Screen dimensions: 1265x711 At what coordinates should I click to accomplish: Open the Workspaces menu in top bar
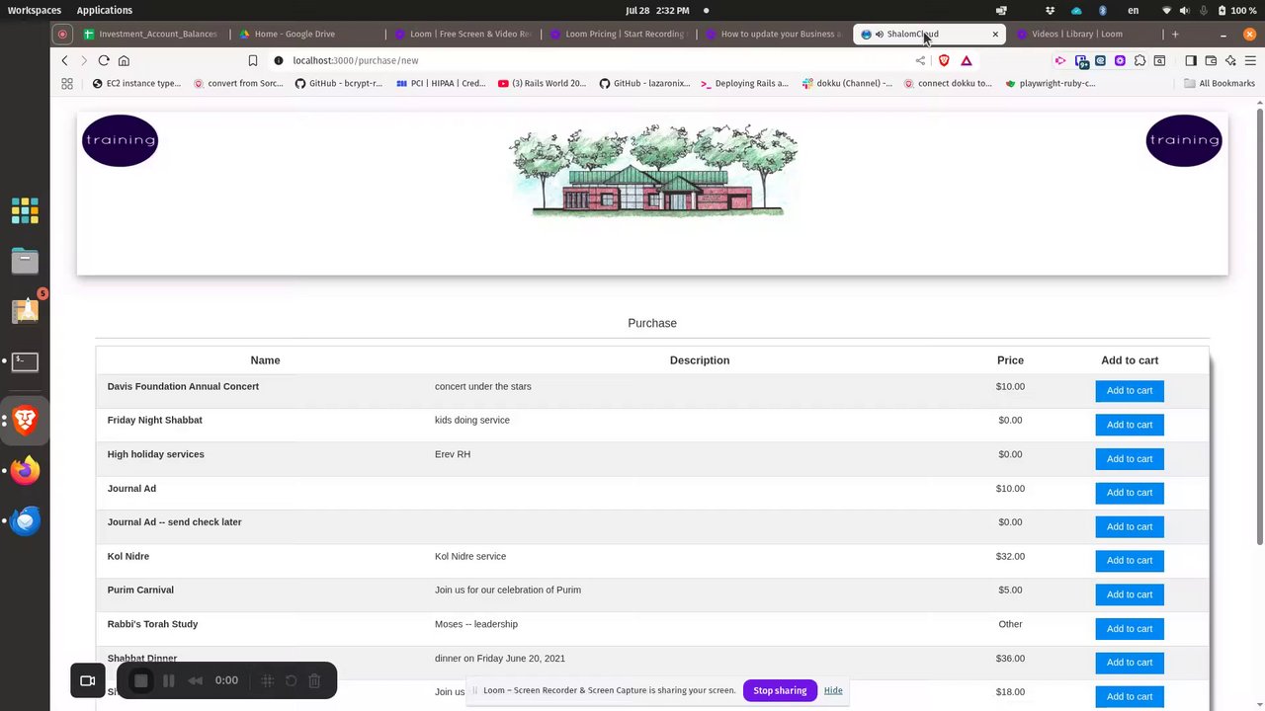pos(35,10)
